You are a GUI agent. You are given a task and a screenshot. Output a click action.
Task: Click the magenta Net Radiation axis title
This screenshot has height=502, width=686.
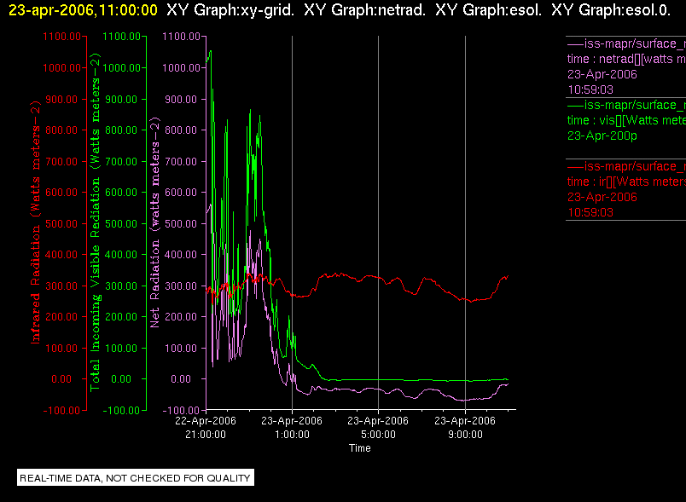[x=155, y=222]
